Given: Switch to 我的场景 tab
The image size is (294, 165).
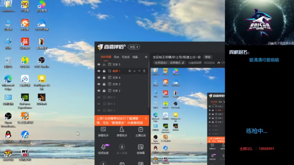Looking at the screenshot, I should (106, 57).
